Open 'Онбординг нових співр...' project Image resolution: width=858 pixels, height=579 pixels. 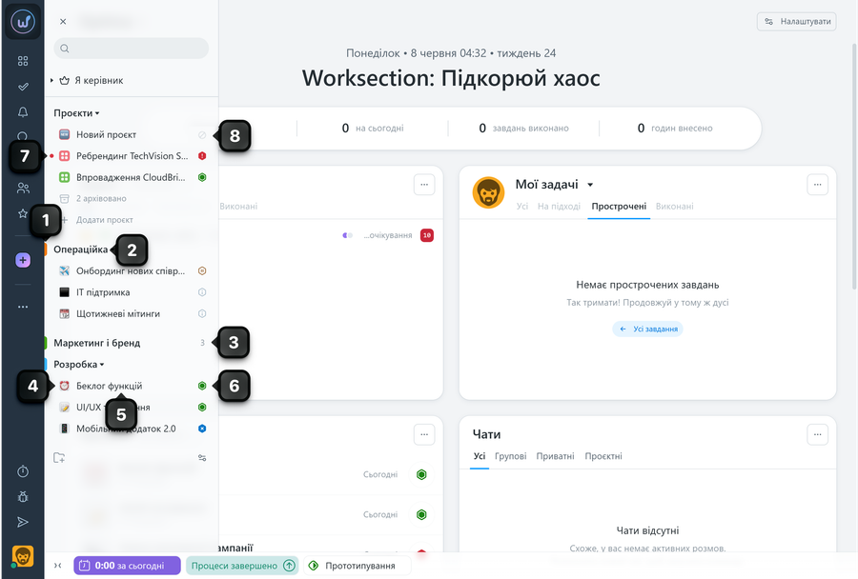pos(131,270)
